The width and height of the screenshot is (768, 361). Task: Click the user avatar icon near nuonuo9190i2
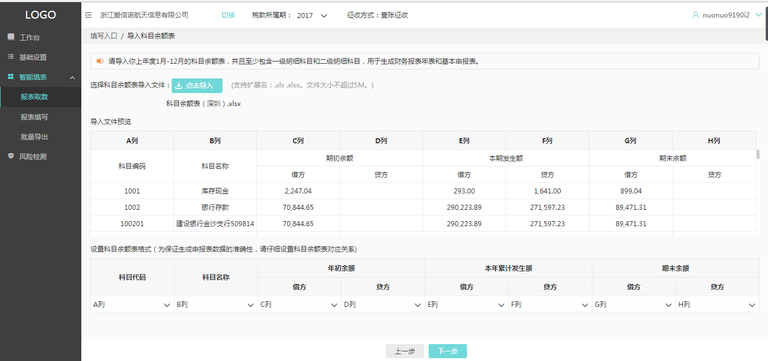696,15
